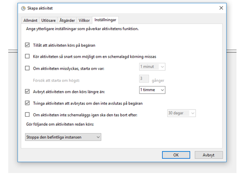The image size is (239, 175).
Task: Close the Skapa aktivitet dialog
Action: pyautogui.click(x=221, y=8)
